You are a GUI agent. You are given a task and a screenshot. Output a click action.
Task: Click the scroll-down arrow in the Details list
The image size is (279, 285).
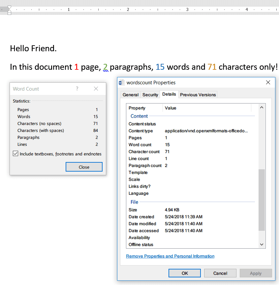[x=262, y=244]
